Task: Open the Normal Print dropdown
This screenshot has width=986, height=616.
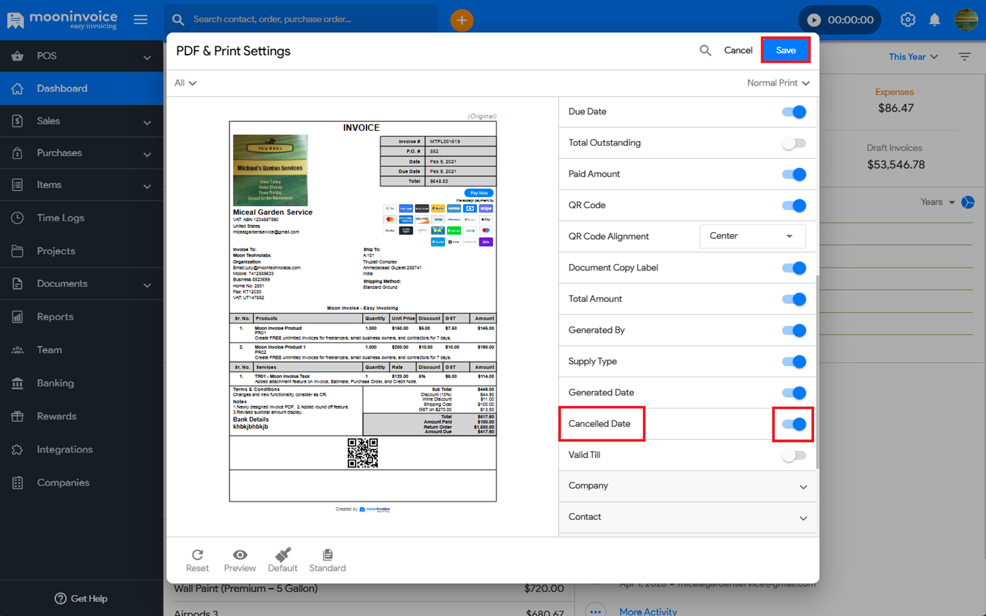Action: 778,83
